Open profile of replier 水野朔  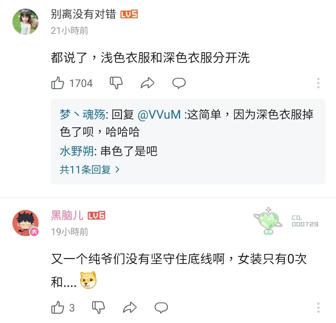[x=77, y=151]
